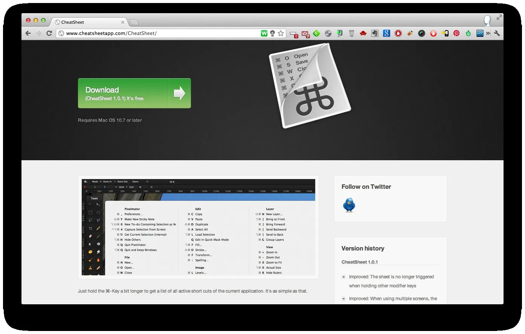The image size is (525, 334).
Task: Click the CheatSheet app logo image
Action: (x=310, y=85)
